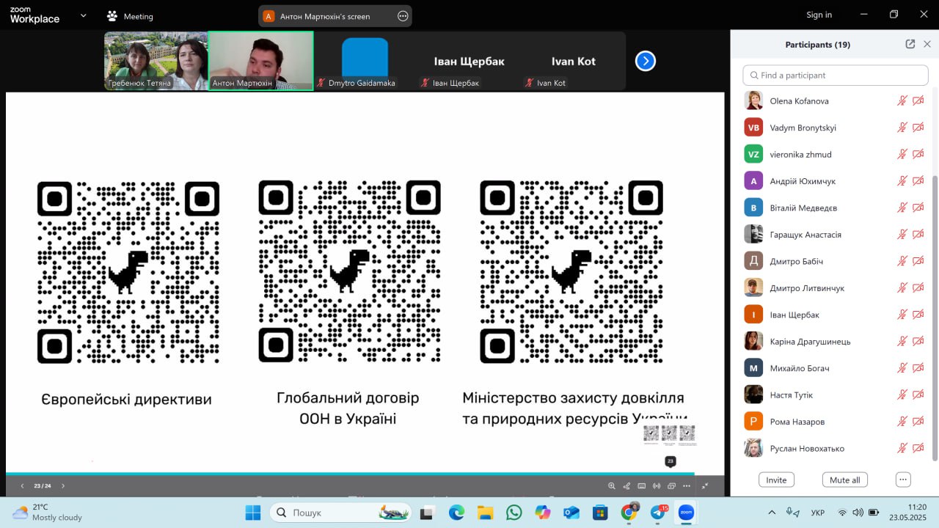Select Dmytro Gaidamaka video tile
This screenshot has width=939, height=528.
pyautogui.click(x=365, y=61)
